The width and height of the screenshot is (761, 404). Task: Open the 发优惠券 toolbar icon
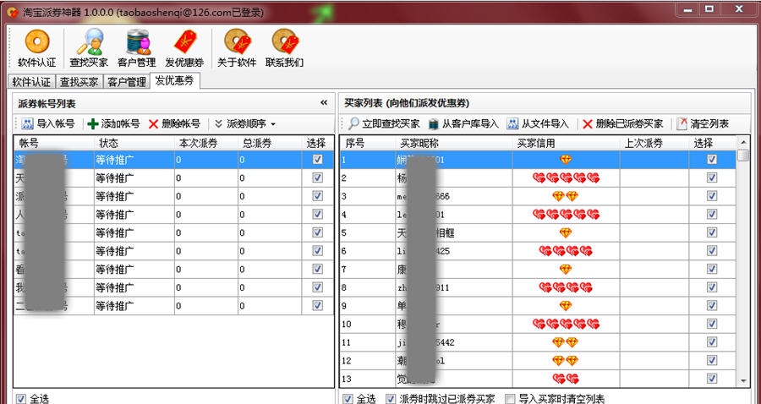185,48
